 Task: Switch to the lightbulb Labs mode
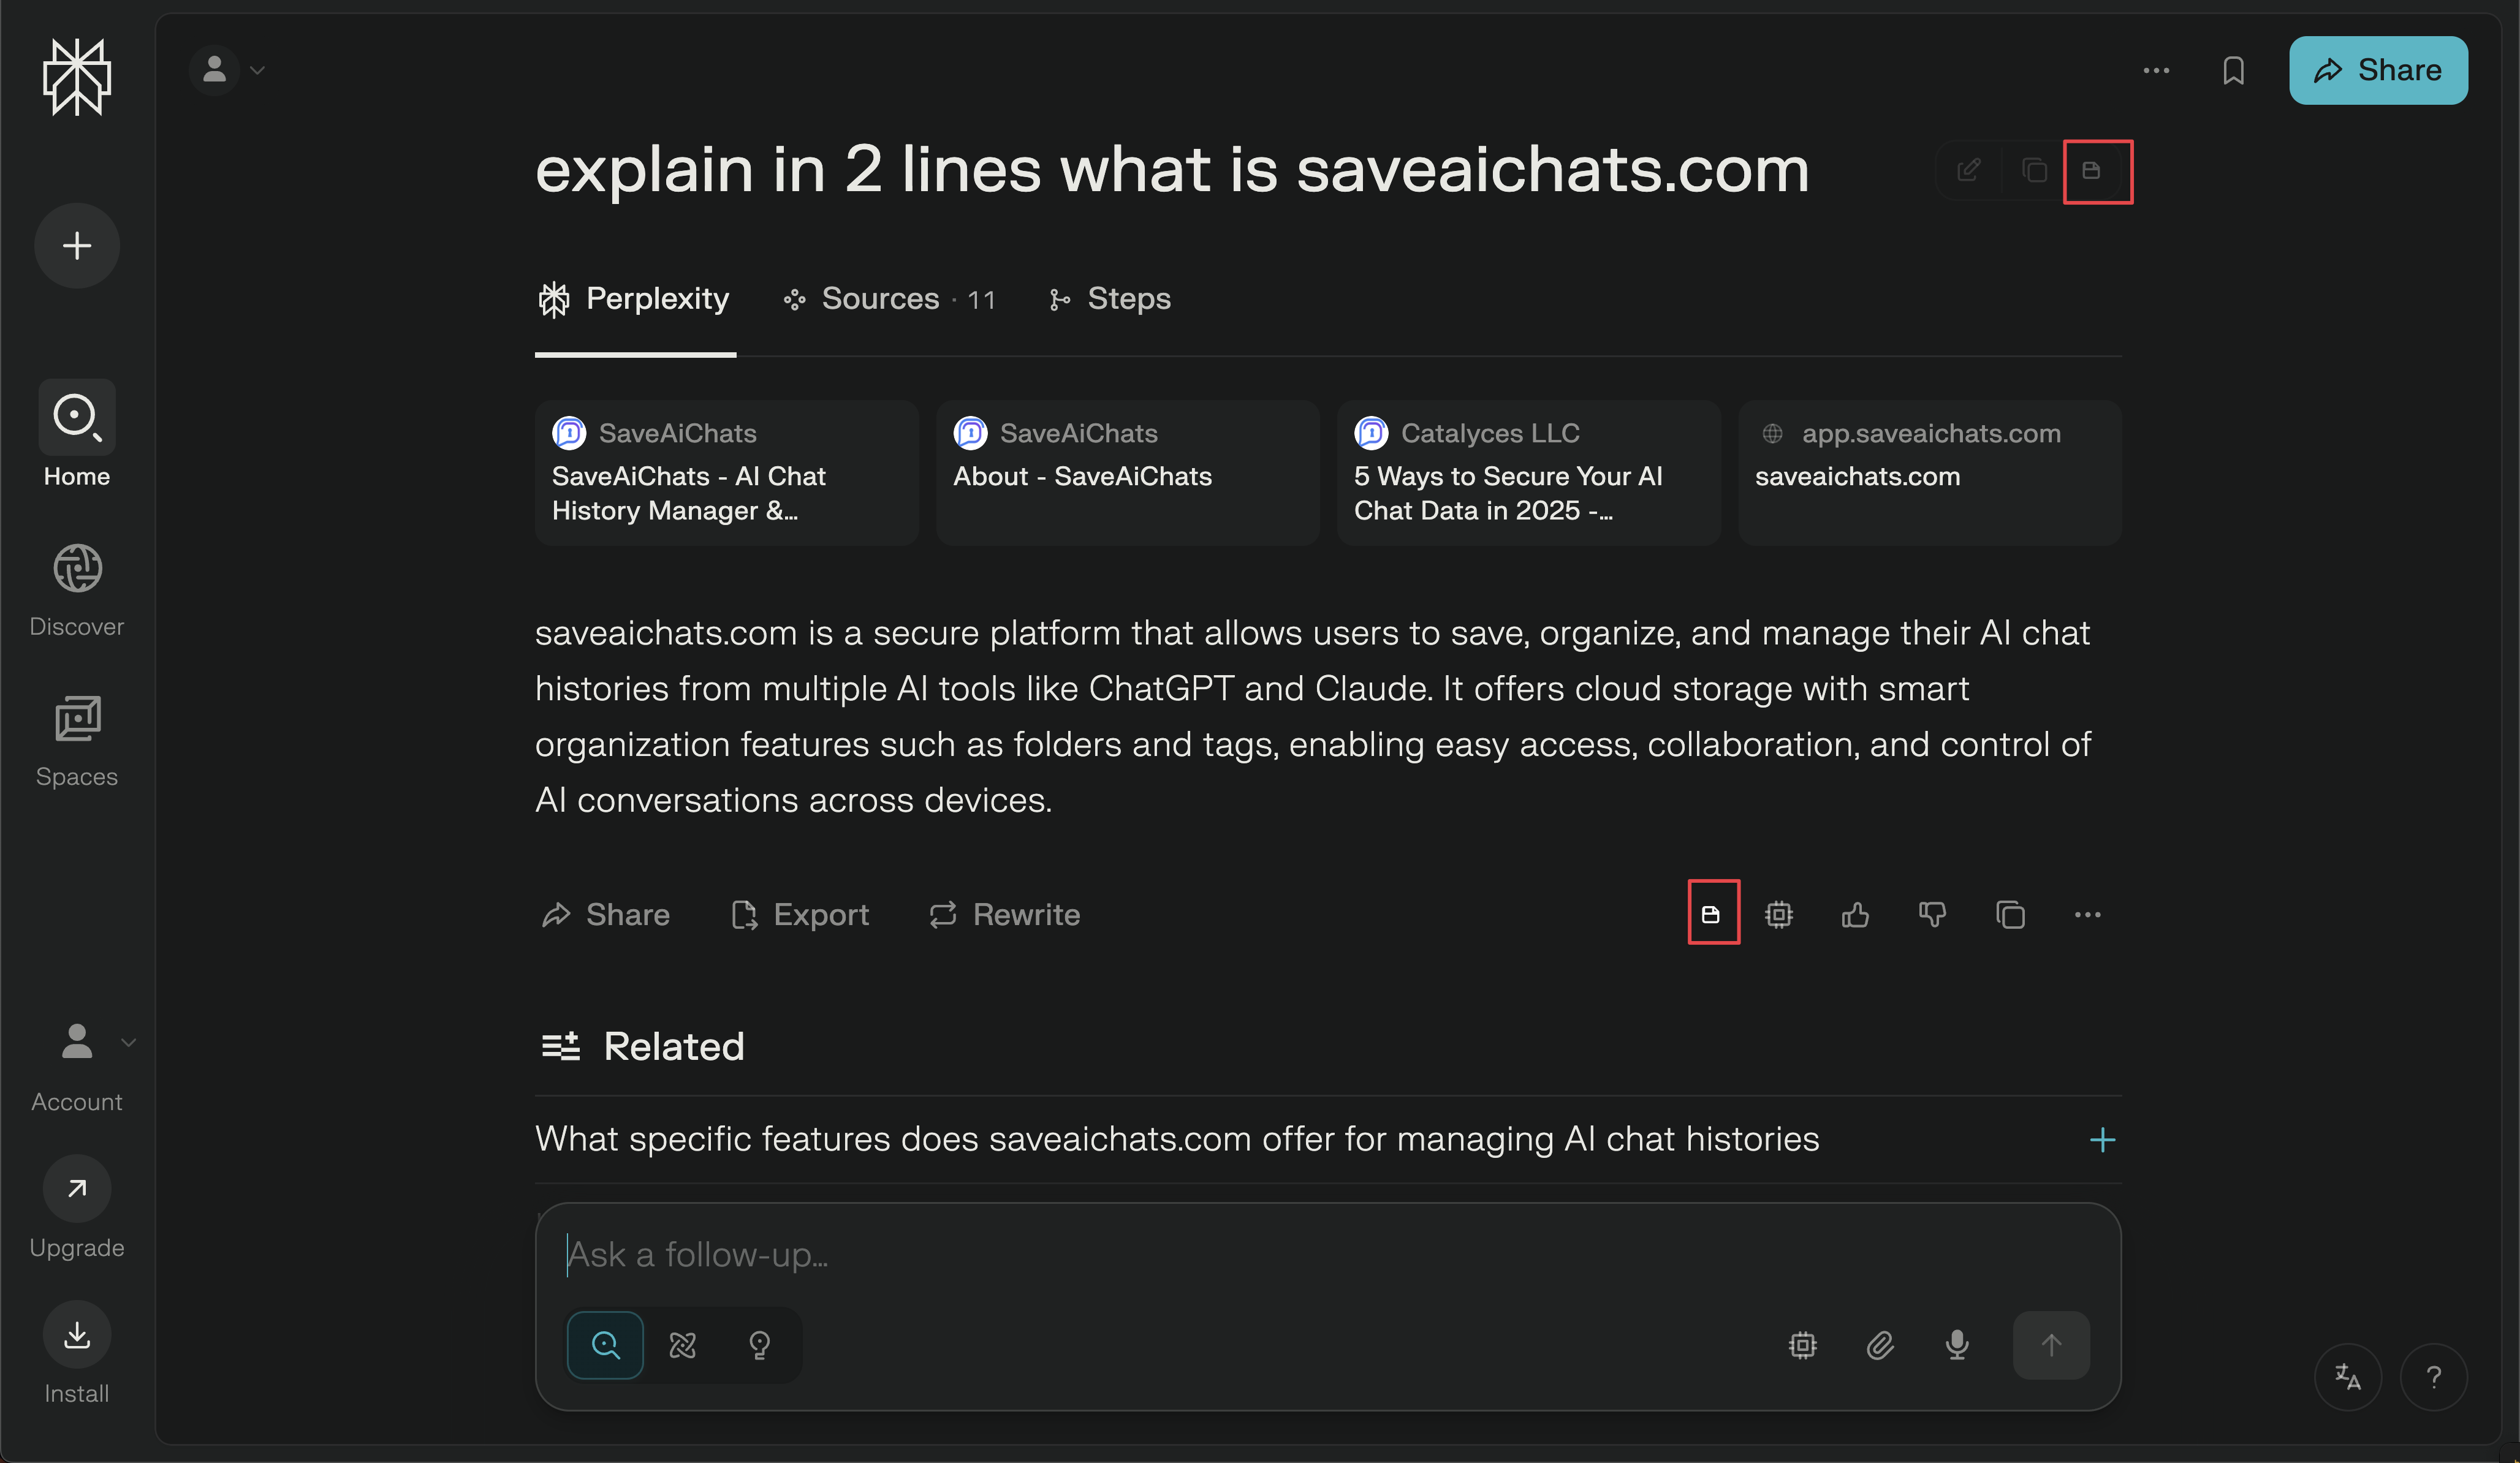coord(760,1345)
